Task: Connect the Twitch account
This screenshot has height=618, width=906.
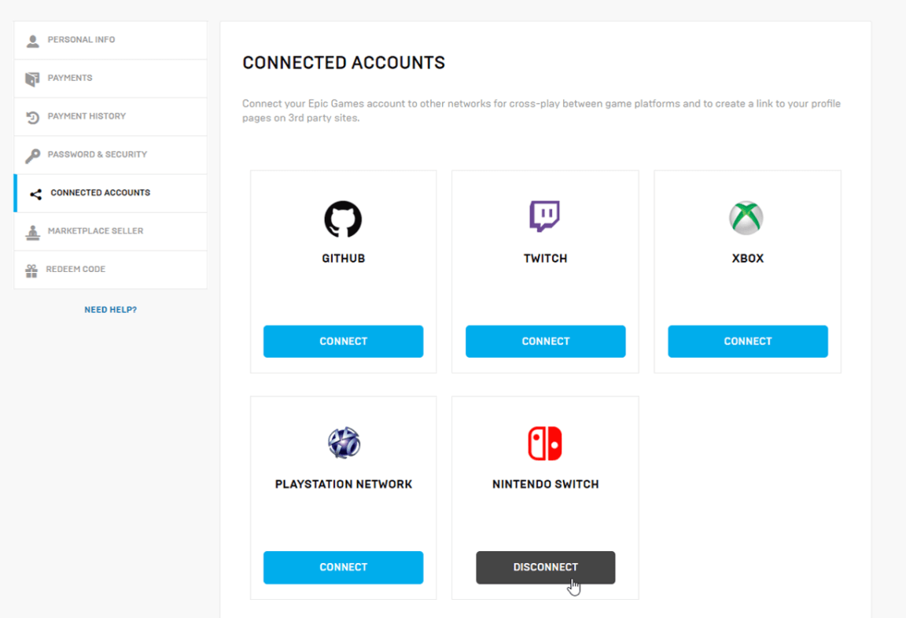Action: pos(546,341)
